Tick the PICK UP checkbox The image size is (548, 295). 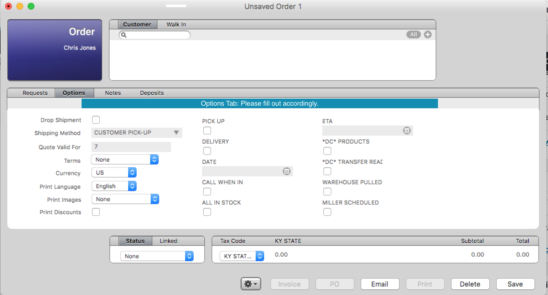point(207,131)
